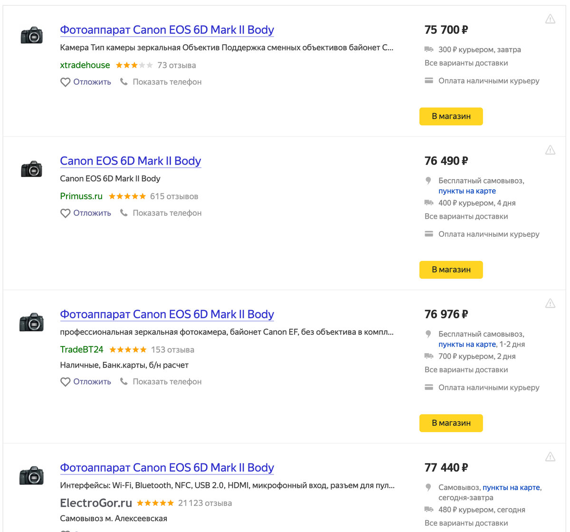Open пункты на карте link in Primuss.ru offer
Image resolution: width=570 pixels, height=532 pixels.
tap(467, 191)
